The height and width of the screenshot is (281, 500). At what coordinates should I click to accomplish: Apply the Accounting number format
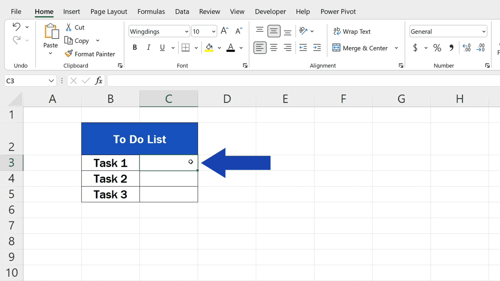click(416, 48)
